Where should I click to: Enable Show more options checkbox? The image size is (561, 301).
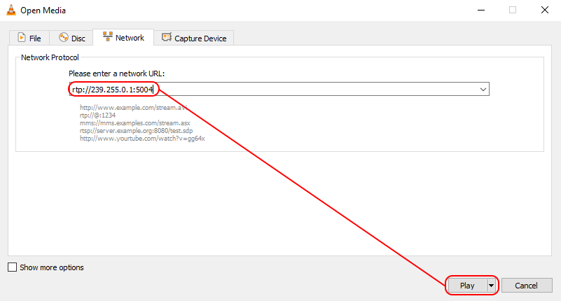click(x=12, y=267)
